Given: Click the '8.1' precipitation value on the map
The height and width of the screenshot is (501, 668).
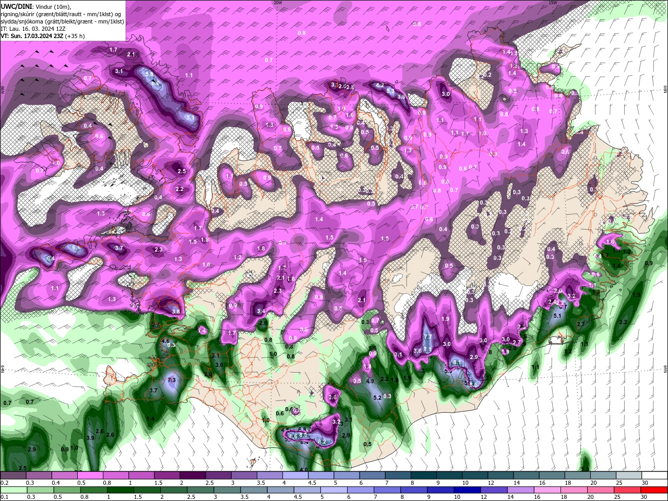Looking at the screenshot, I should 457,363.
